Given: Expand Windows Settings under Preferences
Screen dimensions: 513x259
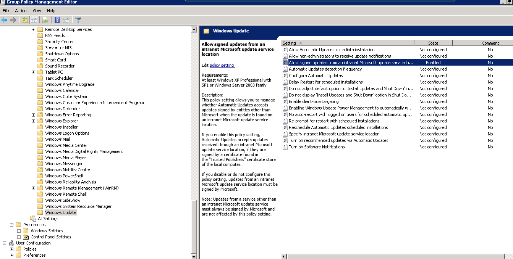Looking at the screenshot, I should point(19,231).
